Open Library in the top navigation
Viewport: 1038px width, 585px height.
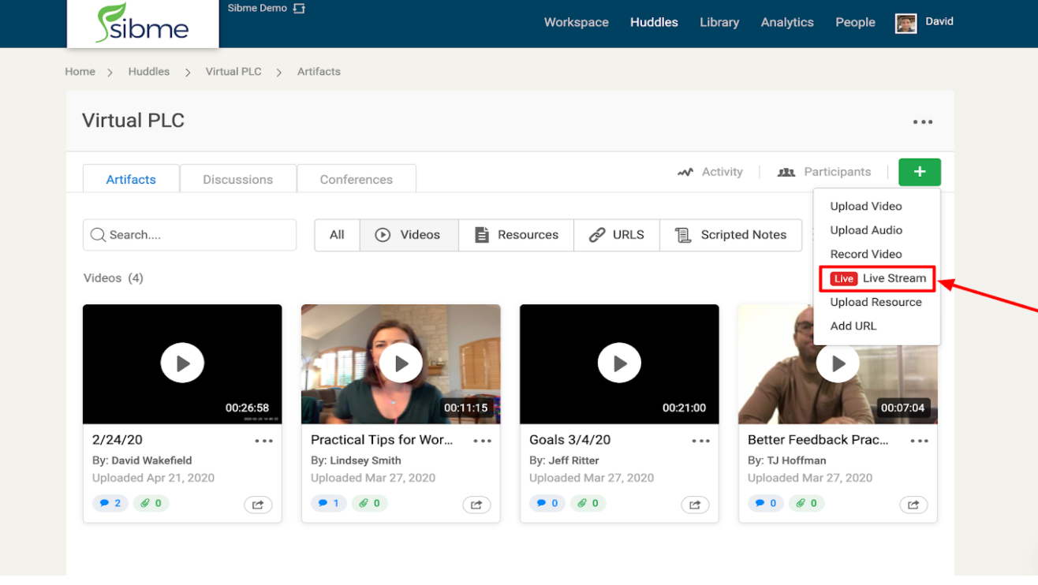coord(719,22)
